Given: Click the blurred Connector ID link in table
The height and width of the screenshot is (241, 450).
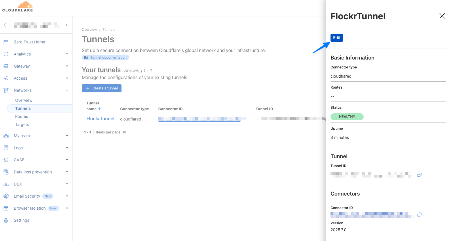Looking at the screenshot, I should coord(202,119).
